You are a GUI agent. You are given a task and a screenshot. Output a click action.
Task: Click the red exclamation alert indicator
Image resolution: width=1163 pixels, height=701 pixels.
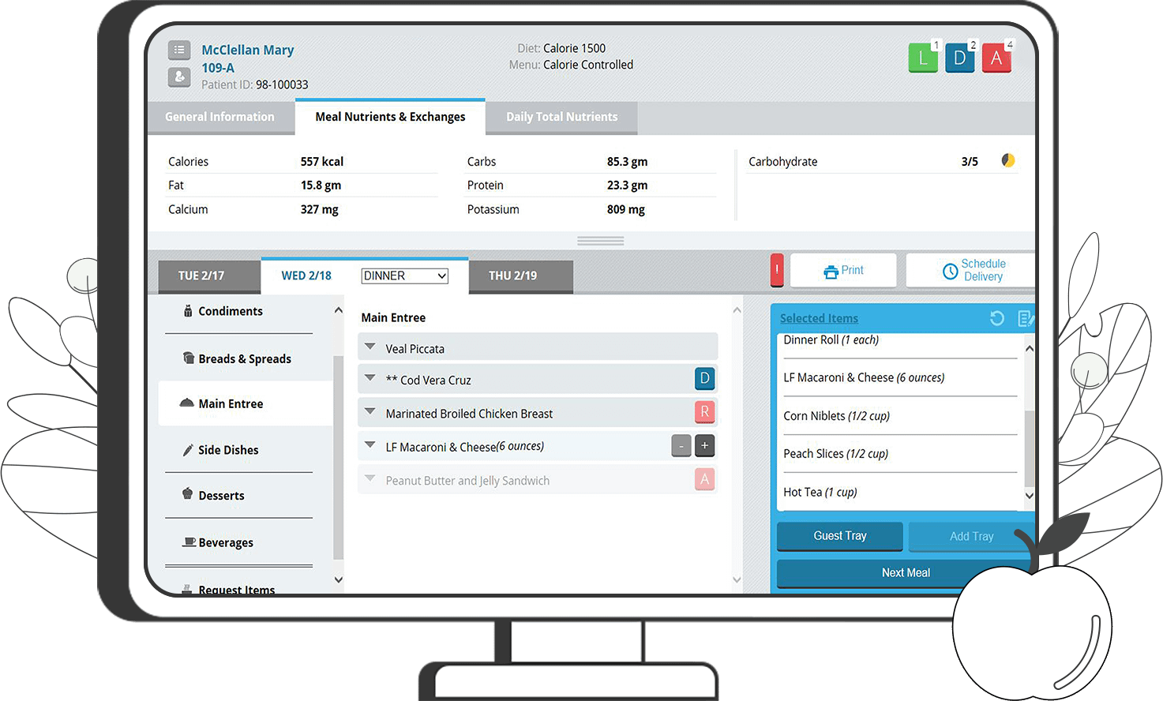pos(776,270)
